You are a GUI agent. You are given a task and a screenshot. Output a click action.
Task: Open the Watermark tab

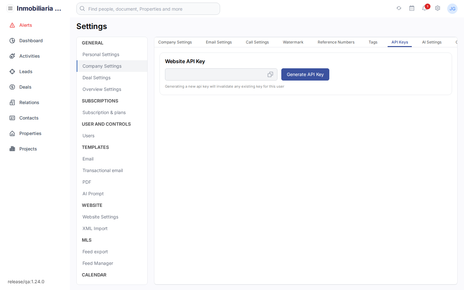pos(293,42)
